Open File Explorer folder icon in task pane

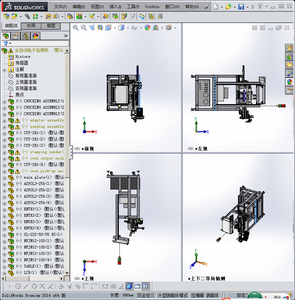coord(289,65)
